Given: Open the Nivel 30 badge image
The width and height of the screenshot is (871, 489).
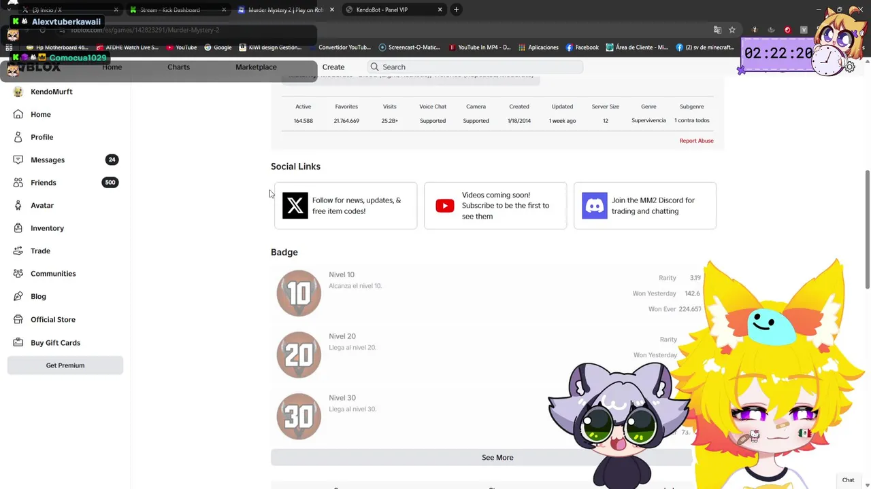Looking at the screenshot, I should [x=299, y=416].
